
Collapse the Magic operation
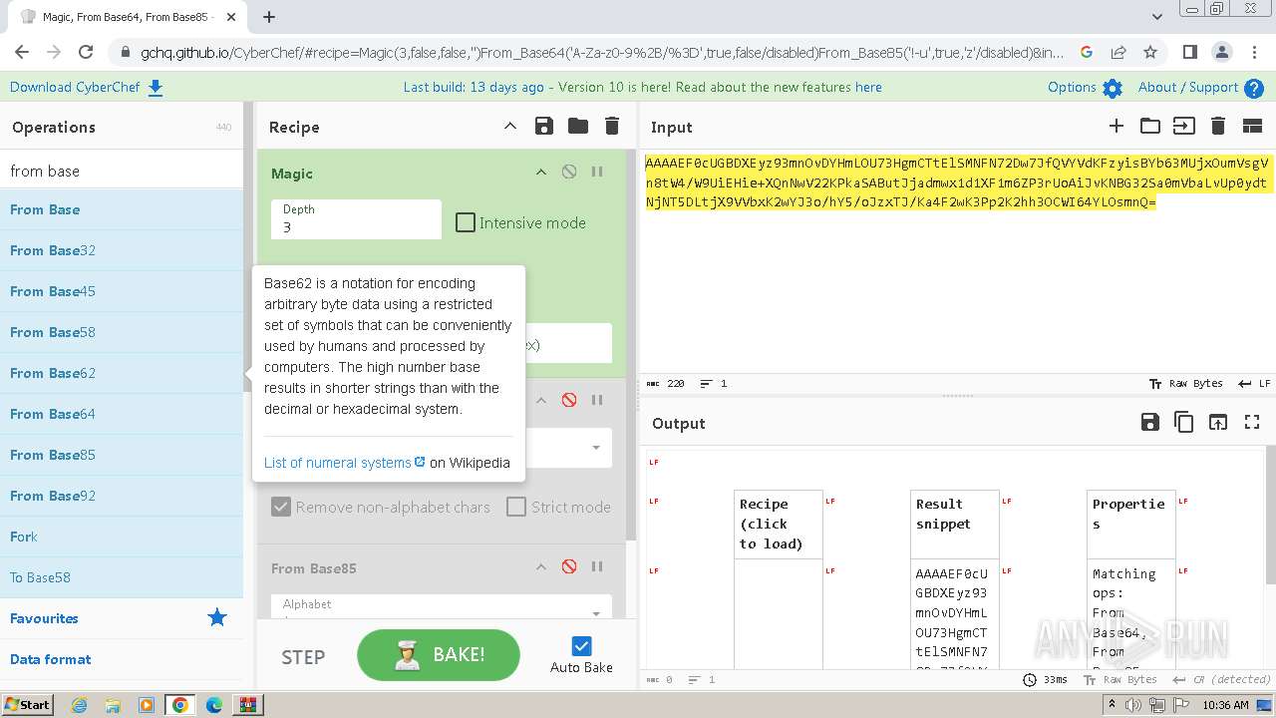point(541,172)
